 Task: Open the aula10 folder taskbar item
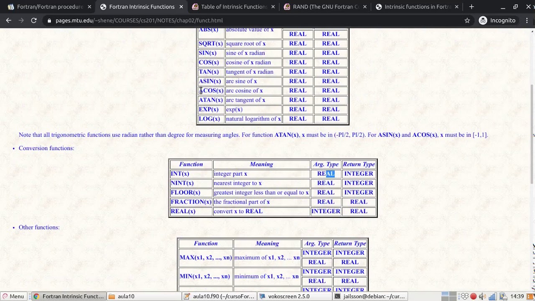coord(144,296)
